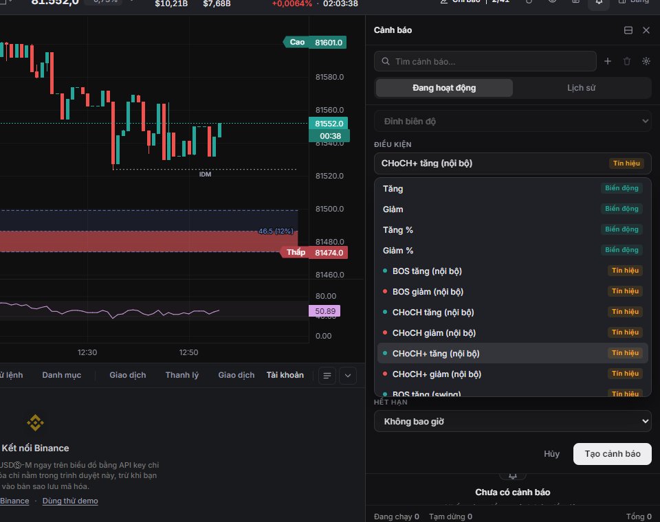Click the bell notification icon in top bar
The image size is (660, 522).
599,3
